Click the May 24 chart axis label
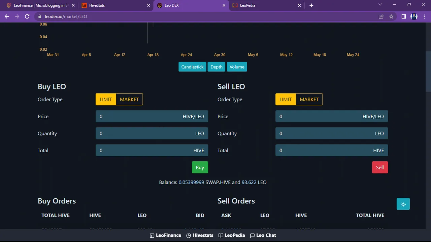 (x=353, y=55)
